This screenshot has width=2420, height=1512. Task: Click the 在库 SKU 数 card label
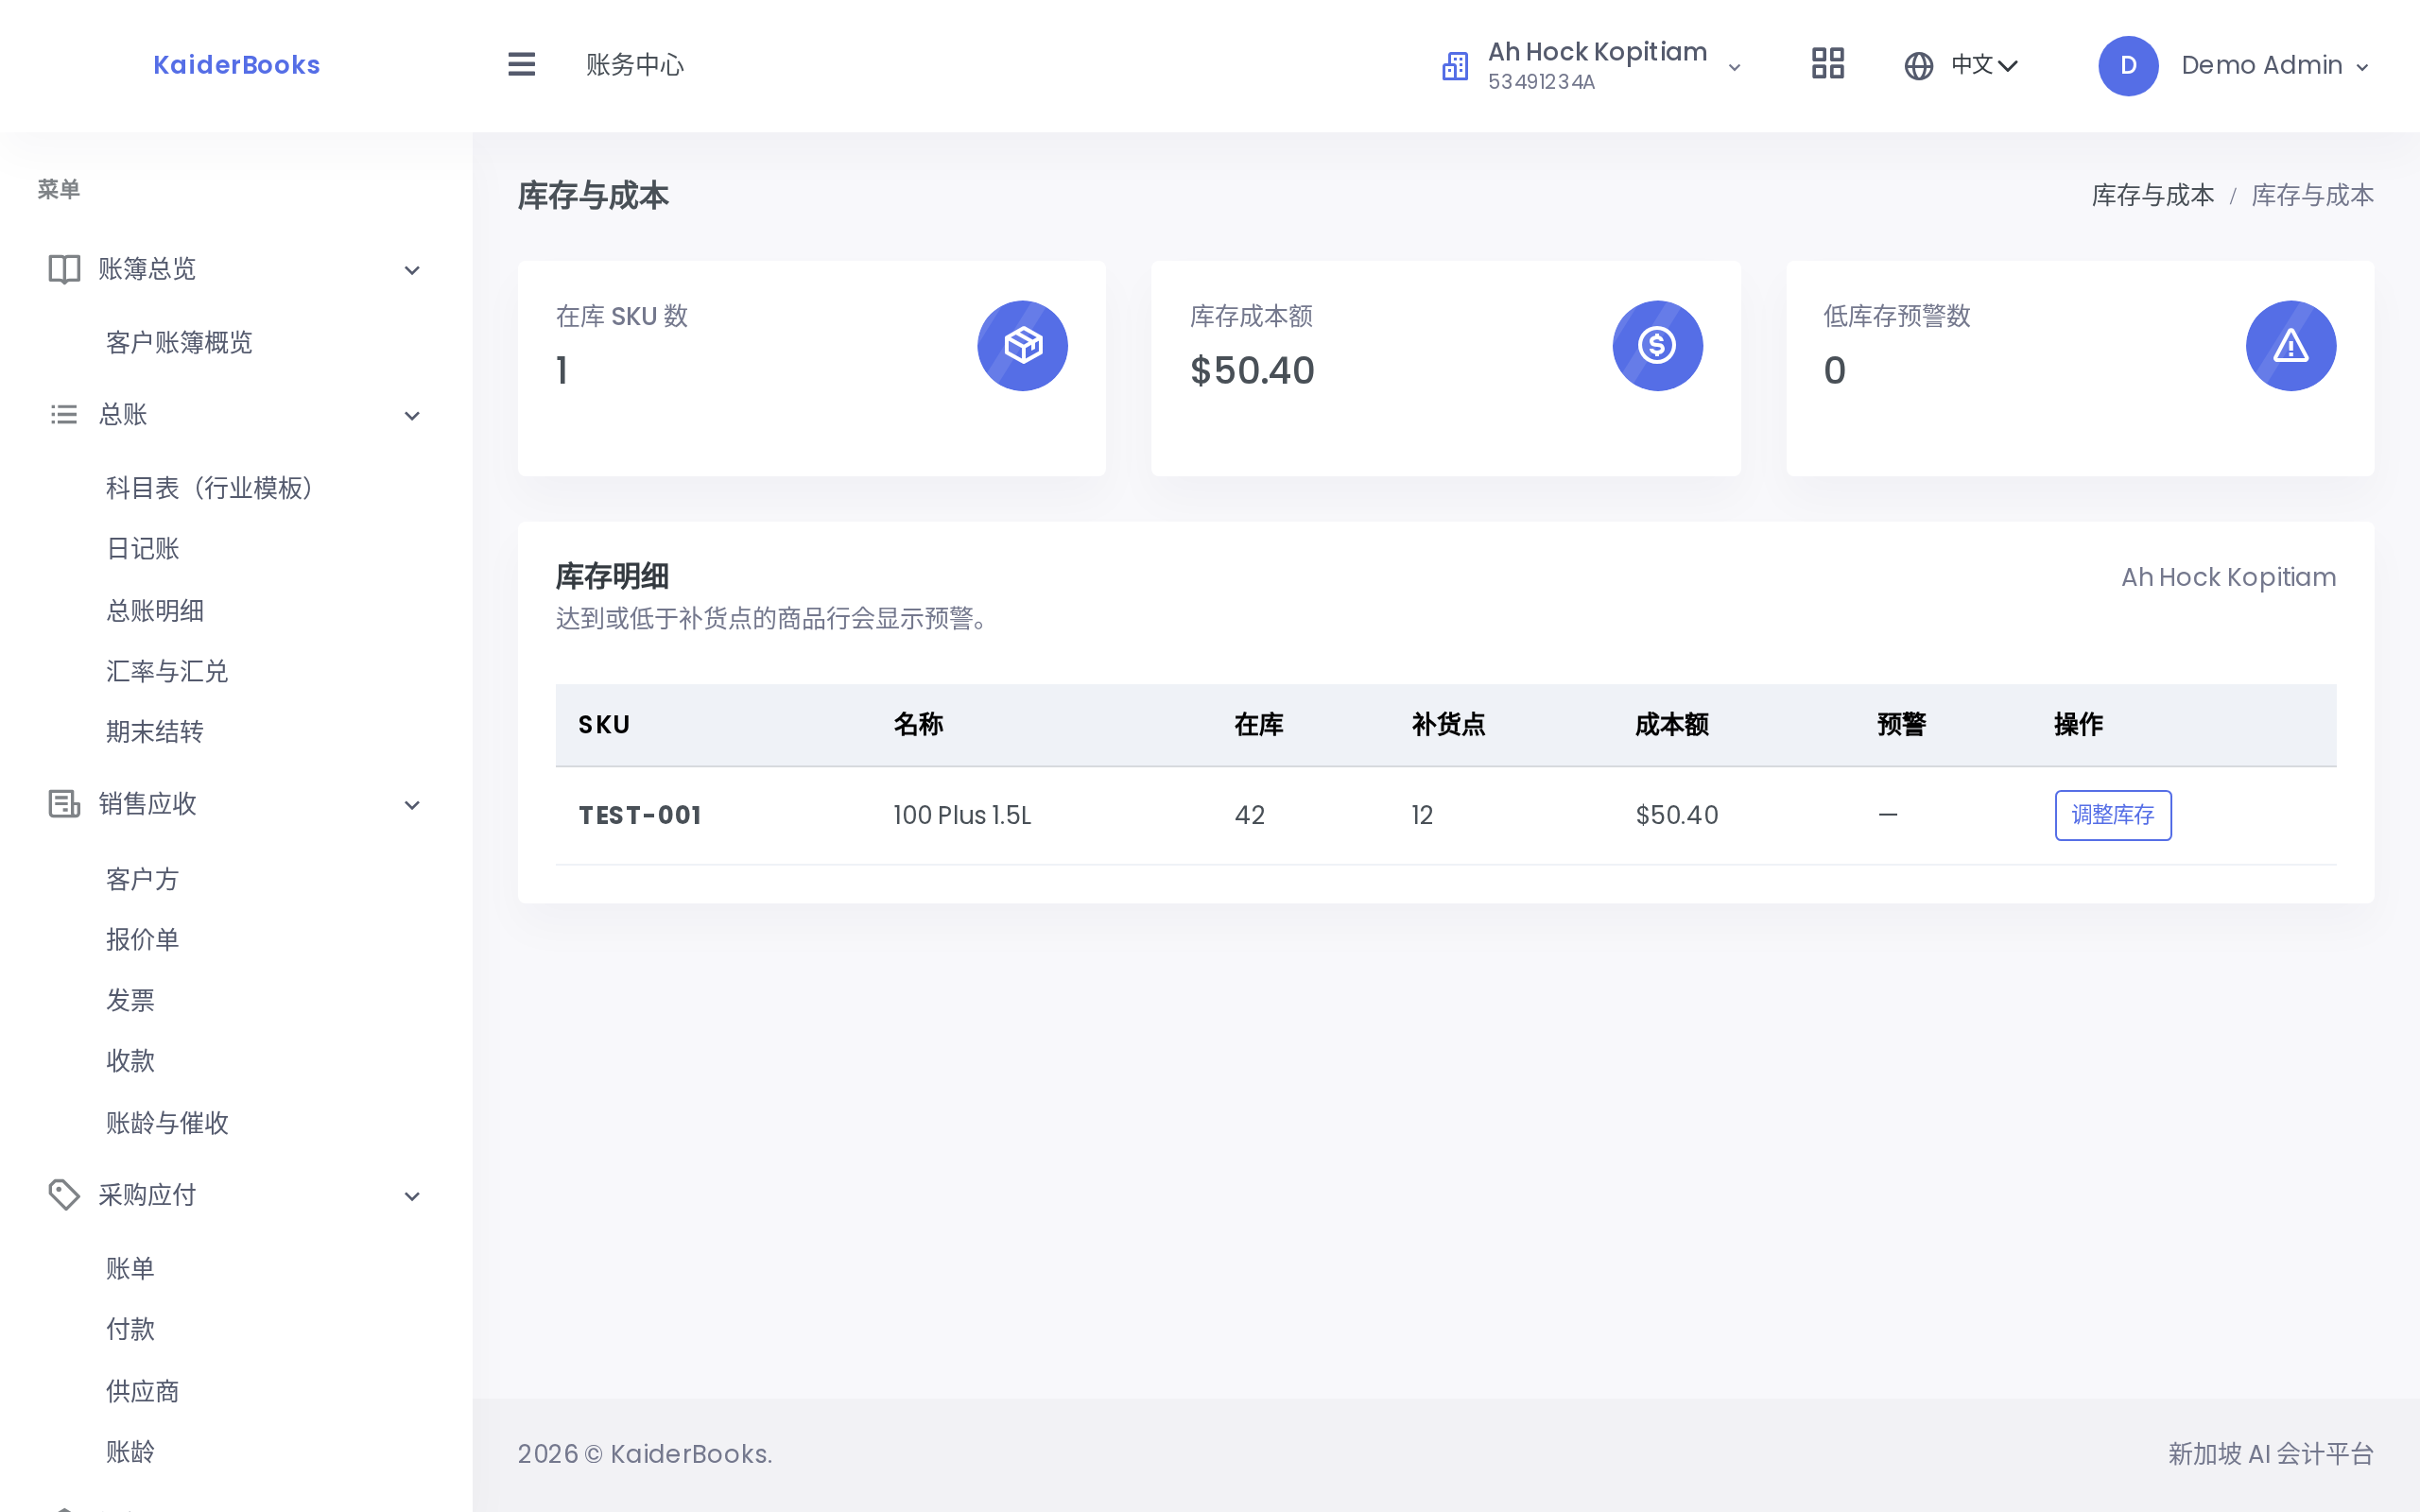point(622,317)
